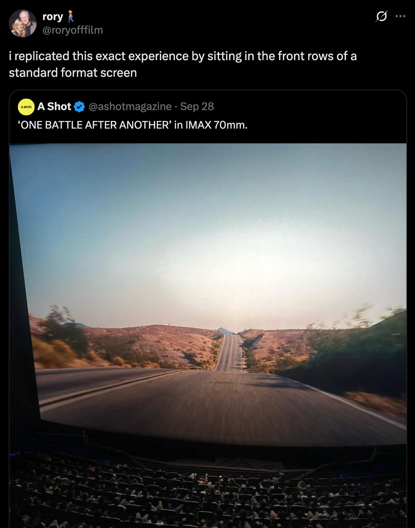
Task: Click the Grok slashed-circle icon
Action: coord(381,16)
